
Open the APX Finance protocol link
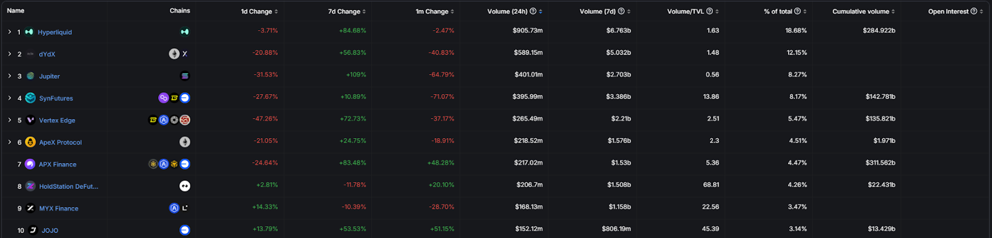tap(58, 164)
